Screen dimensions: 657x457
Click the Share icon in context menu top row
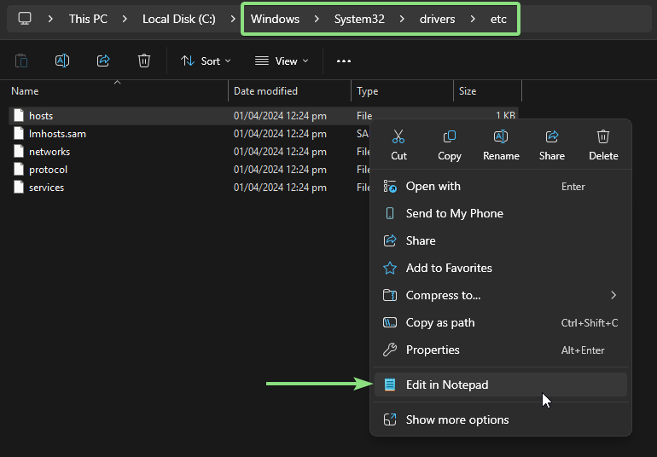click(x=552, y=137)
